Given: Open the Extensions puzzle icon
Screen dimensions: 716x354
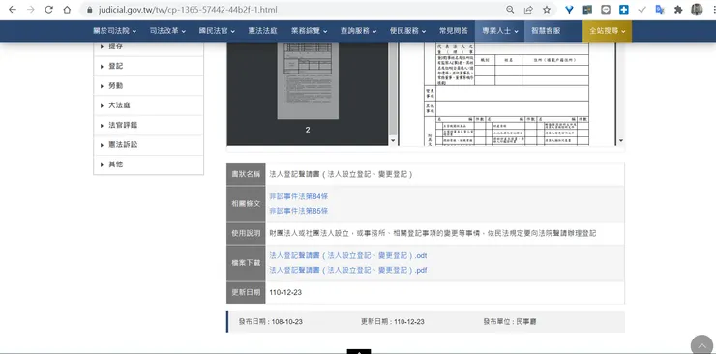Looking at the screenshot, I should (x=678, y=10).
